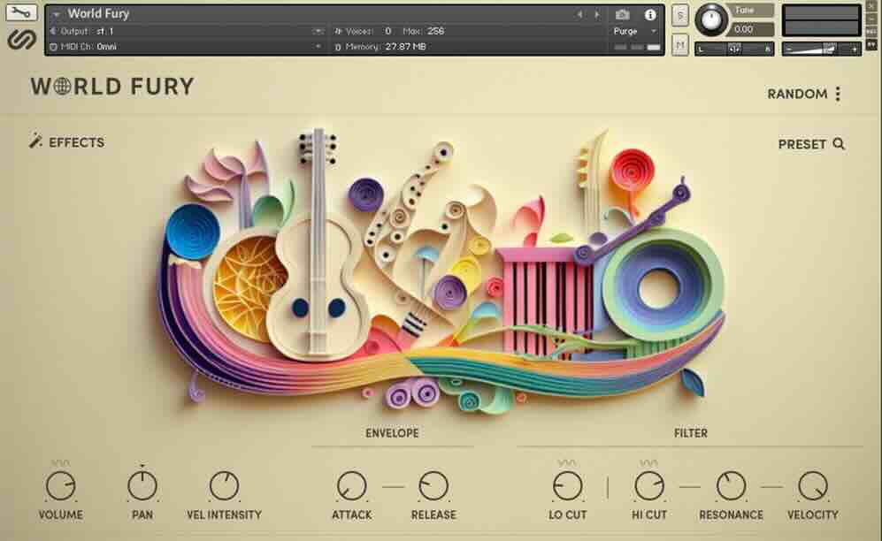Click the Tune knob in header
The height and width of the screenshot is (541, 882).
click(x=711, y=19)
